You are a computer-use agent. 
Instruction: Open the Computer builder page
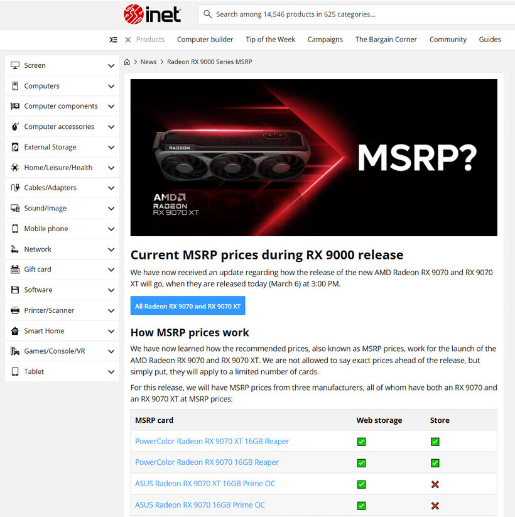(205, 40)
